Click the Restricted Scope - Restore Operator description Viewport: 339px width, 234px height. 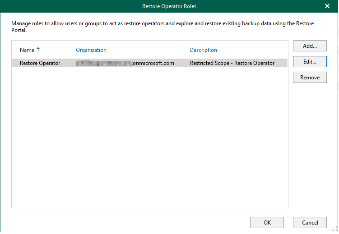pos(232,63)
